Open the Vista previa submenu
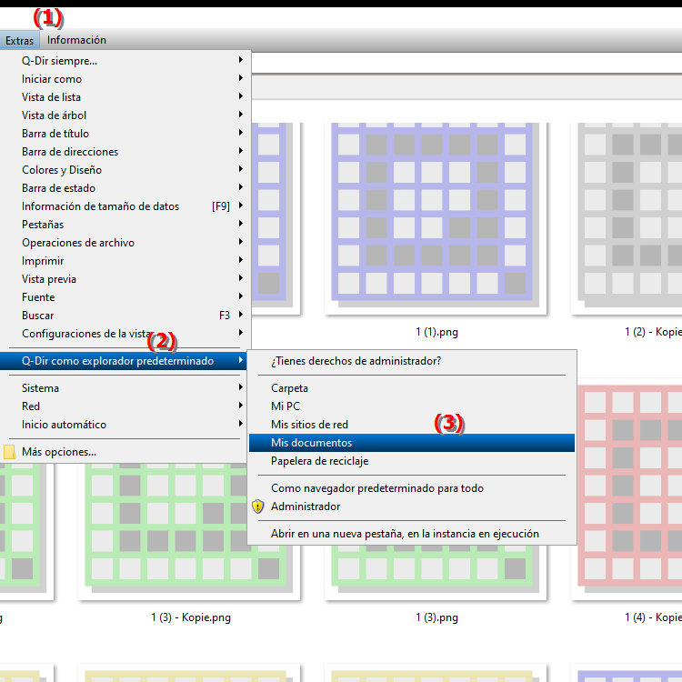Viewport: 682px width, 682px height. pyautogui.click(x=125, y=279)
